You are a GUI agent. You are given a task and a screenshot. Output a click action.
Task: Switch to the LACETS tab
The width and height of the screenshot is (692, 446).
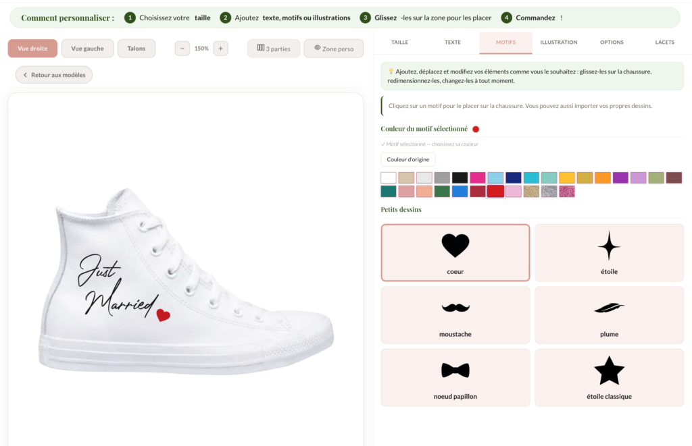point(665,43)
